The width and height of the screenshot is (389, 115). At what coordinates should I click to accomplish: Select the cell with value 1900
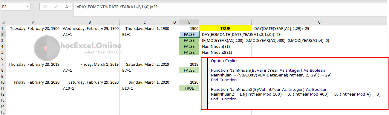(189, 29)
